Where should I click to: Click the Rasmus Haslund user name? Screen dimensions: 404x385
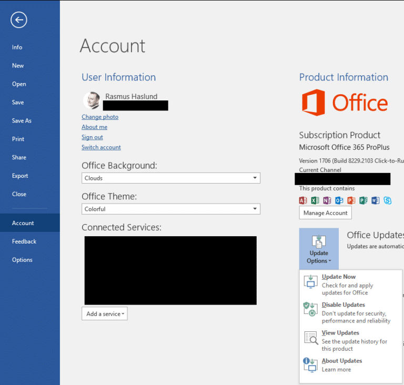[x=131, y=96]
